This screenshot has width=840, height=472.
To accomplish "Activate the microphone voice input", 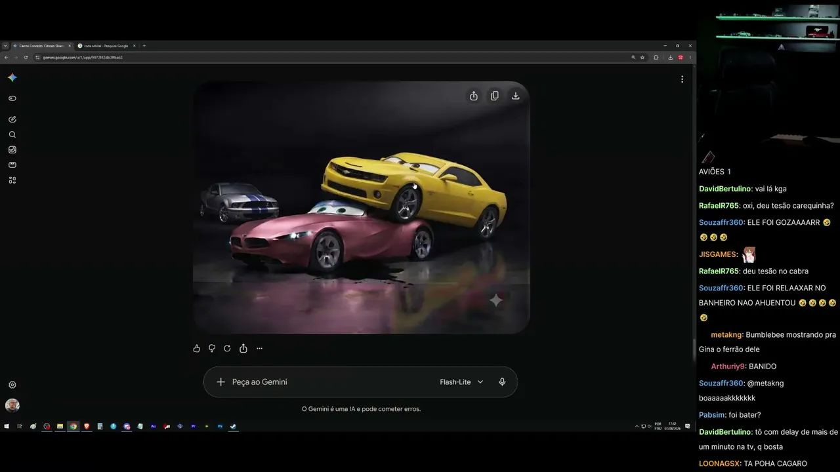I will 502,382.
